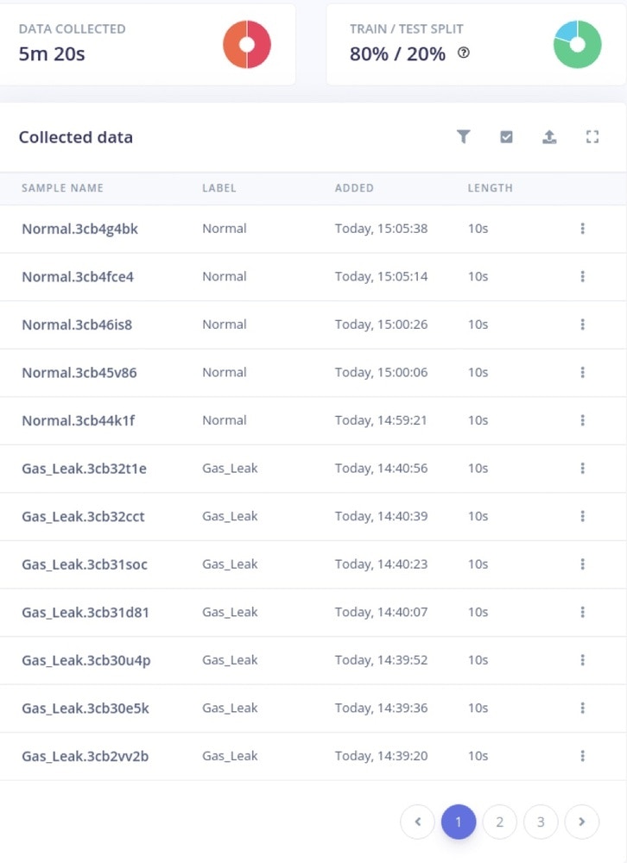
Task: Open the three-dot menu for Normal.3cb44k1f
Action: 582,420
